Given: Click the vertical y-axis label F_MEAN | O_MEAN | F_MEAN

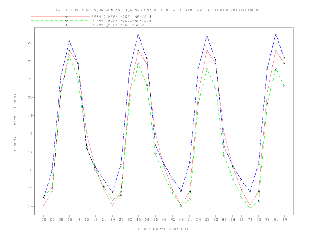Looking at the screenshot, I should [x=15, y=123].
